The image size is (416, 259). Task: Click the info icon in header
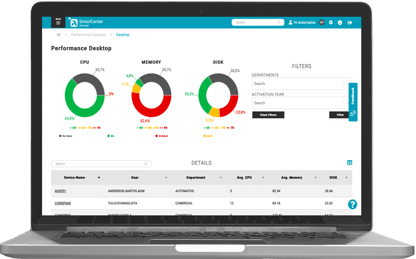[x=340, y=22]
